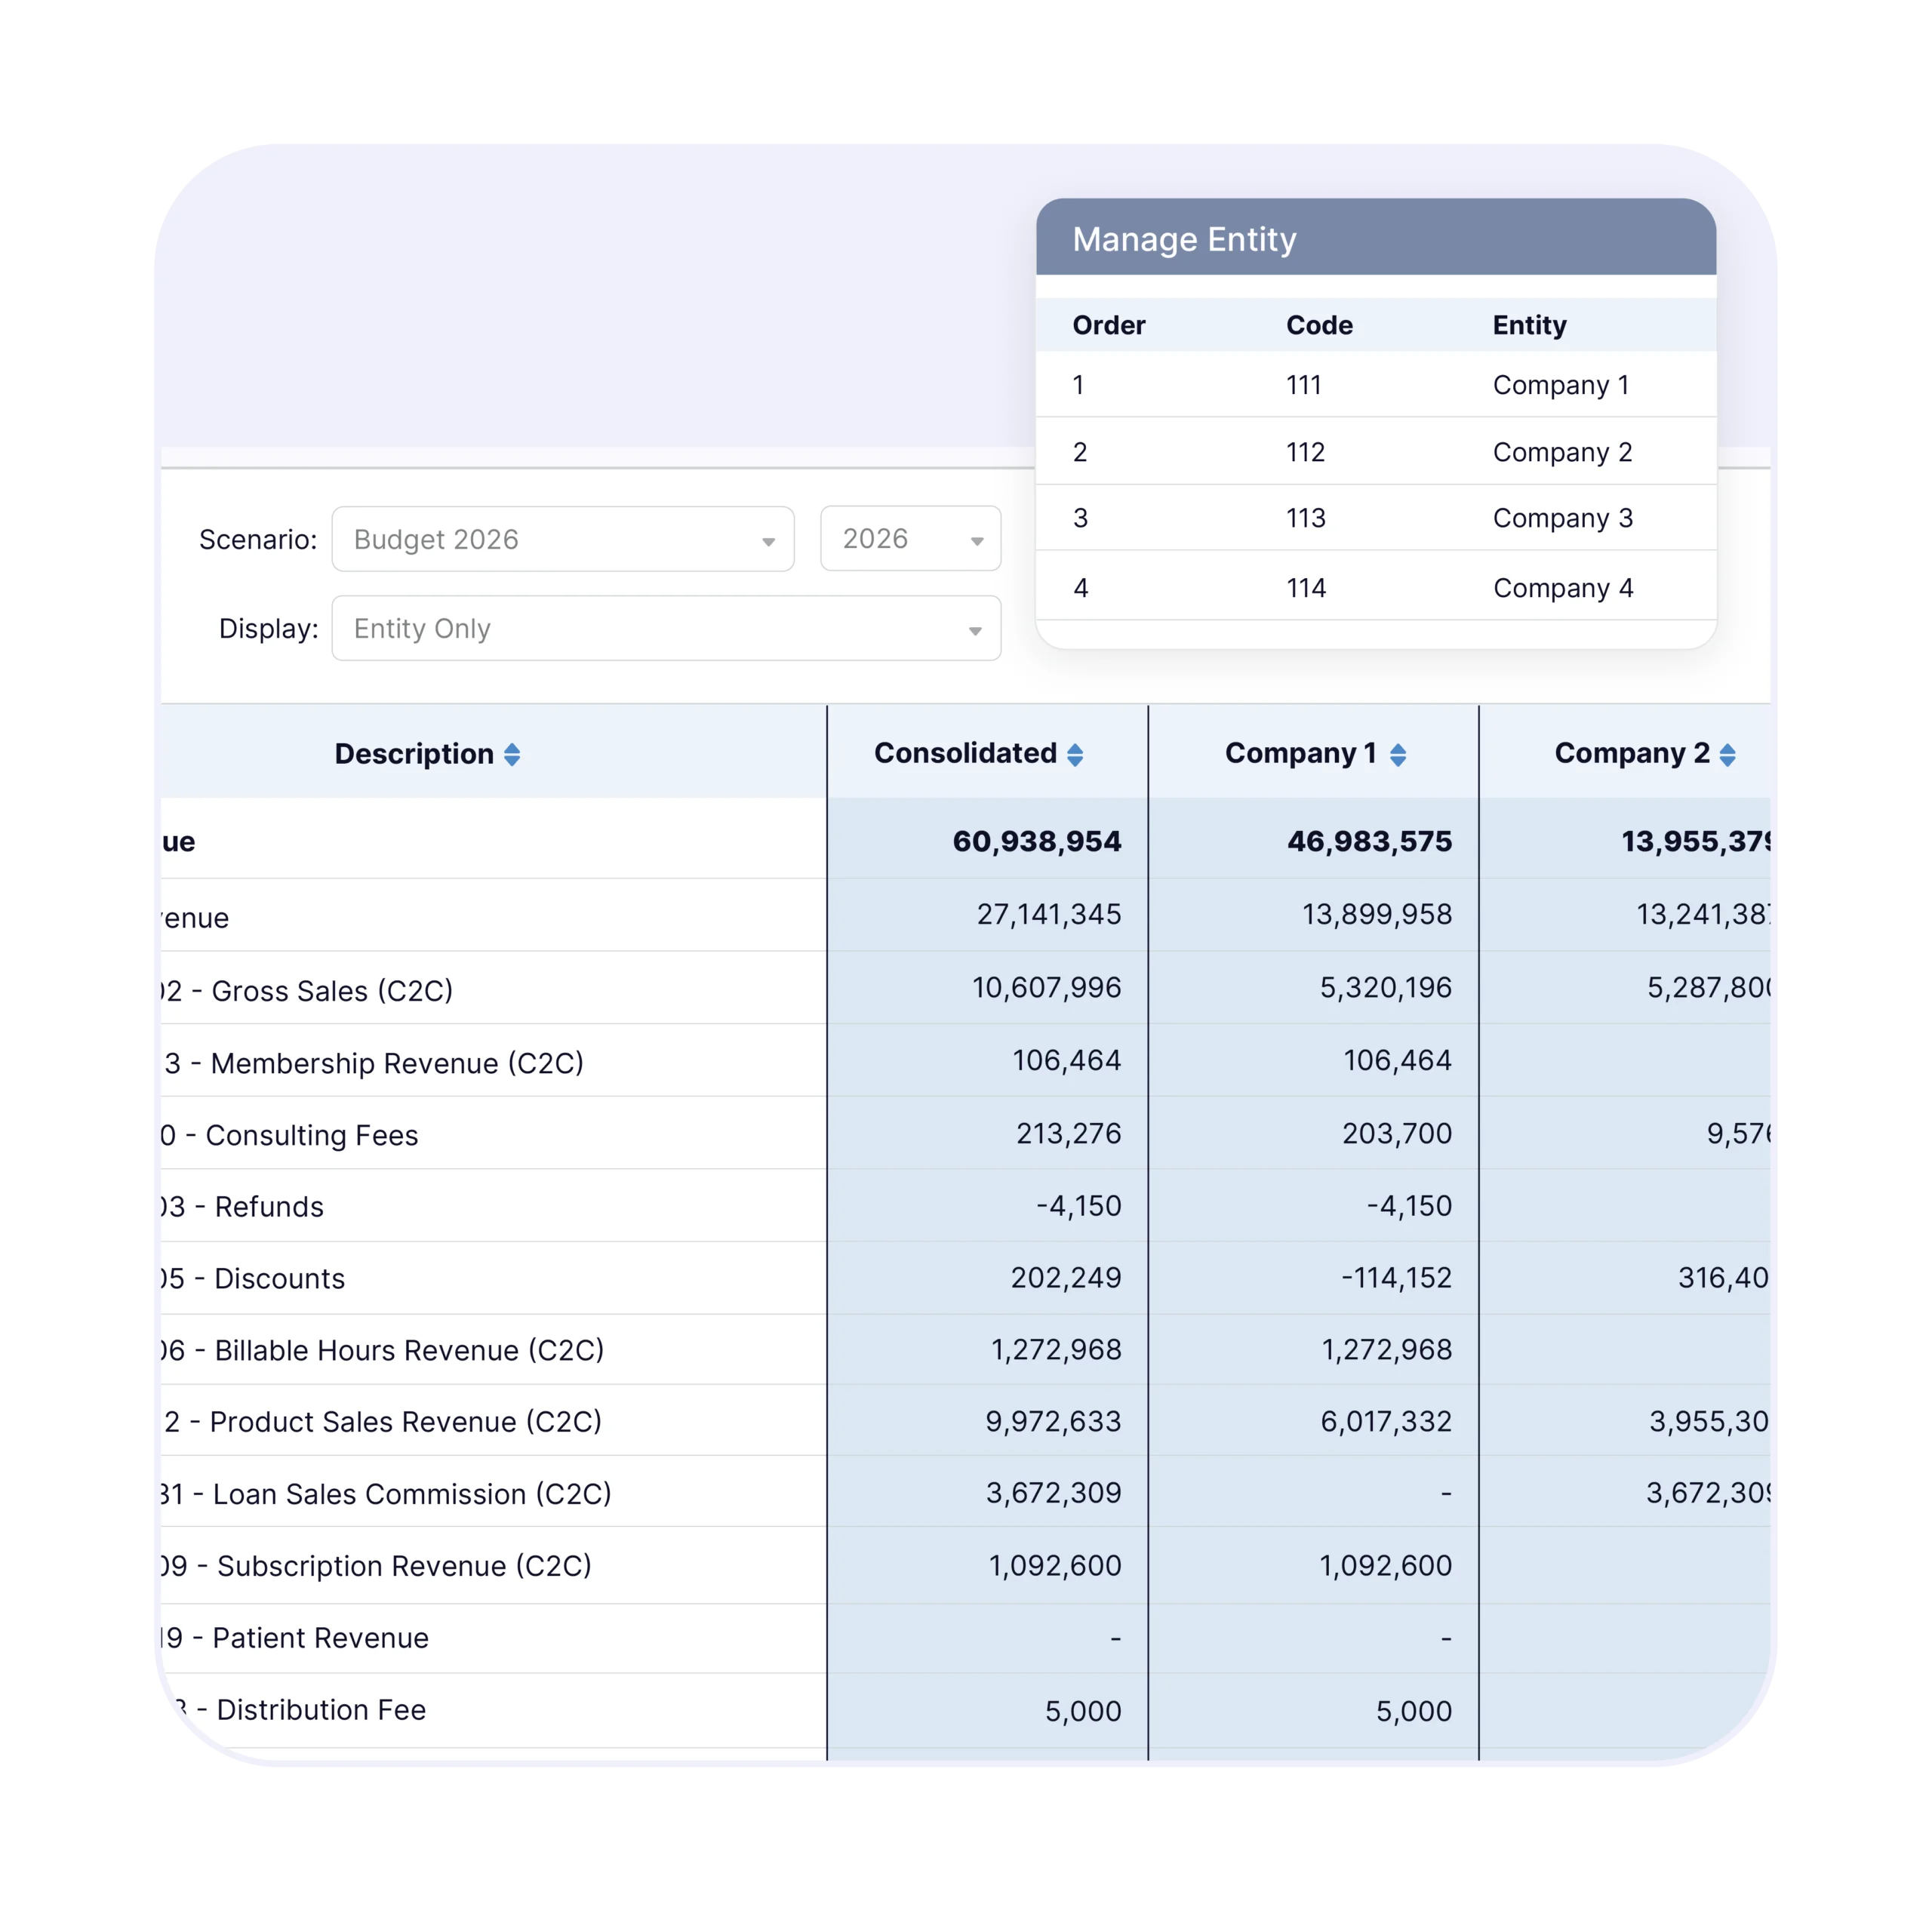The height and width of the screenshot is (1932, 1932).
Task: Click Loan Sales Commission (C2C) row
Action: (411, 1494)
